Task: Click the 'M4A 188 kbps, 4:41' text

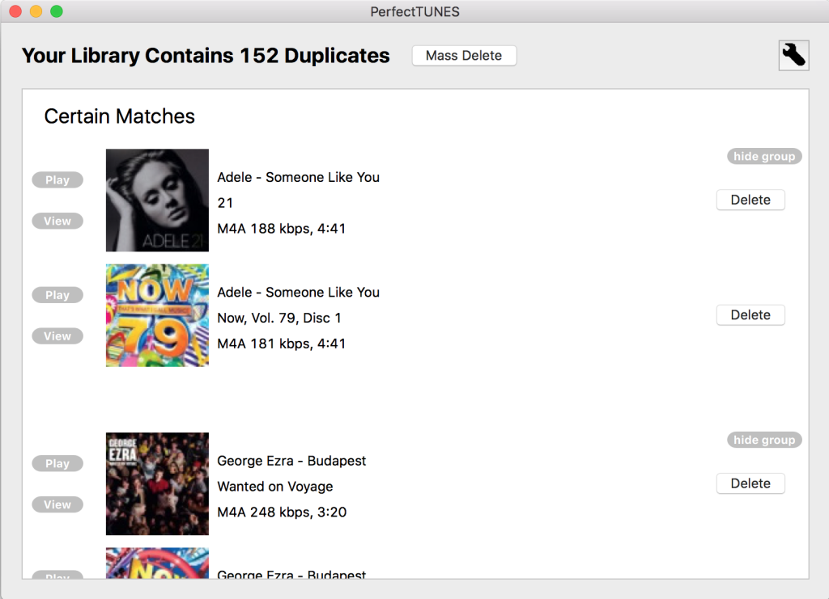Action: click(x=281, y=229)
